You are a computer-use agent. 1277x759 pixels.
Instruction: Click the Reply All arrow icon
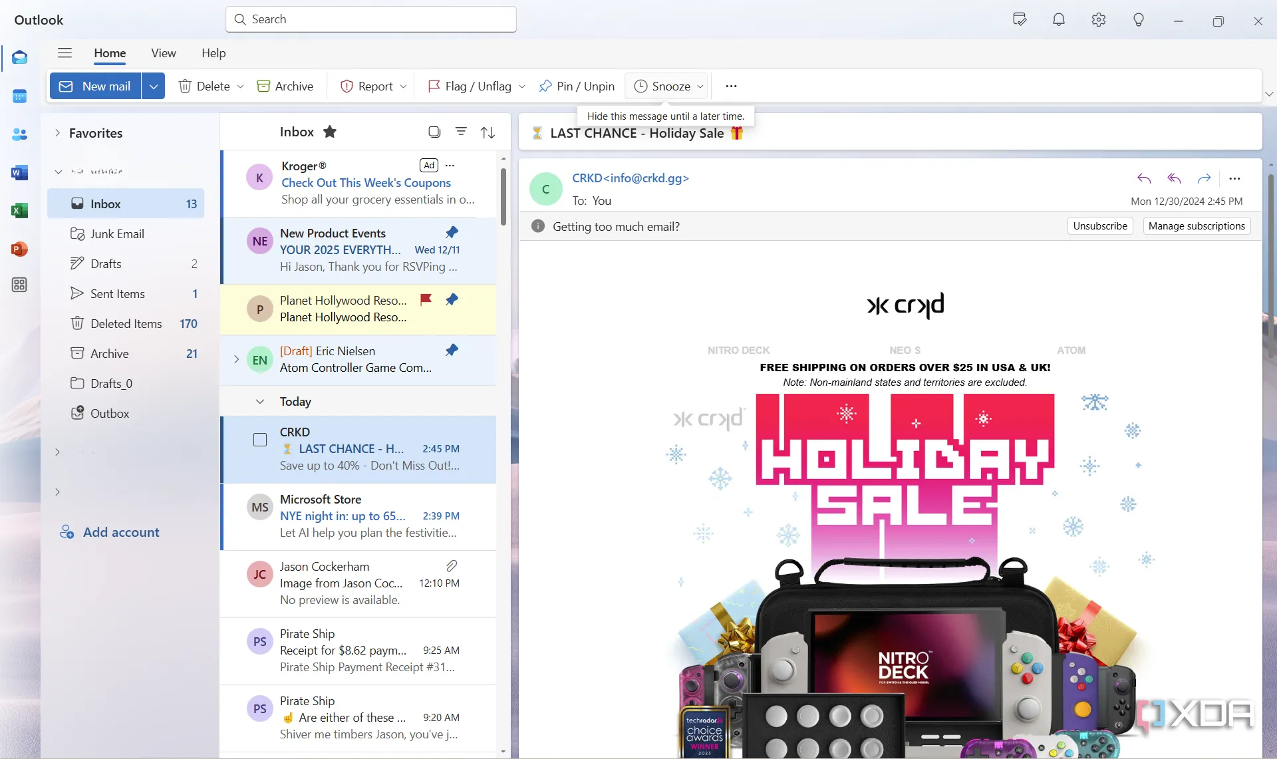pos(1174,178)
